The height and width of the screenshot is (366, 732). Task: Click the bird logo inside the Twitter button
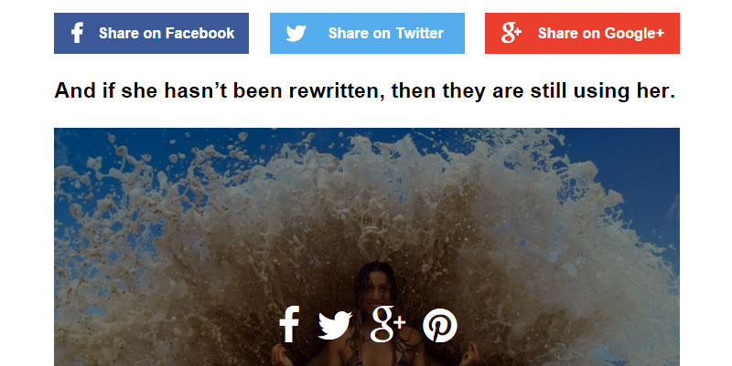[296, 34]
